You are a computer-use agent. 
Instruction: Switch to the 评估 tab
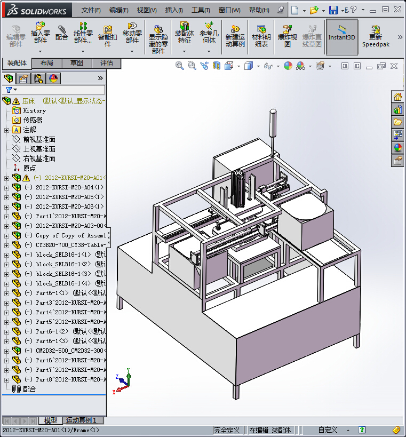pyautogui.click(x=107, y=63)
